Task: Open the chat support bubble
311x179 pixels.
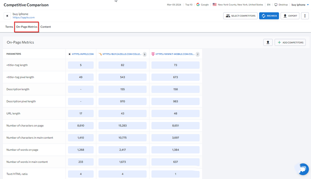Action: tap(303, 169)
